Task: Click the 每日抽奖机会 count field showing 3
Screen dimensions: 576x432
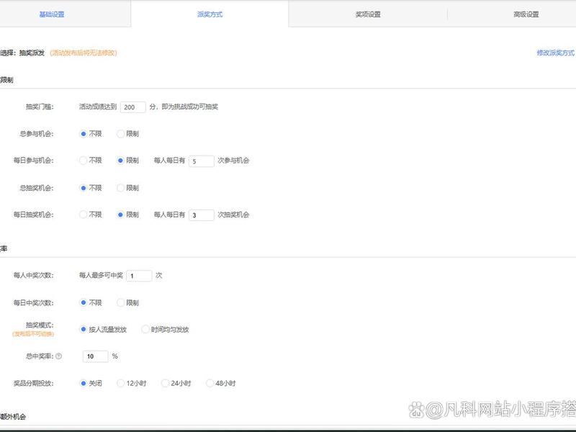Action: tap(202, 215)
